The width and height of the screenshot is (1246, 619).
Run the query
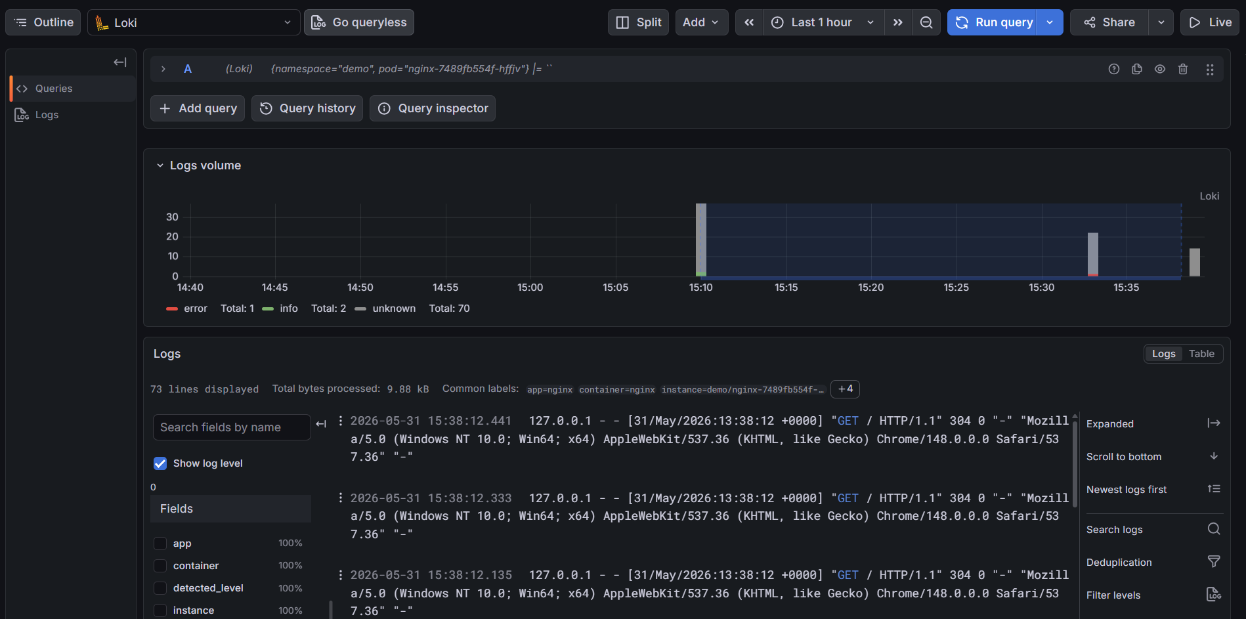993,22
